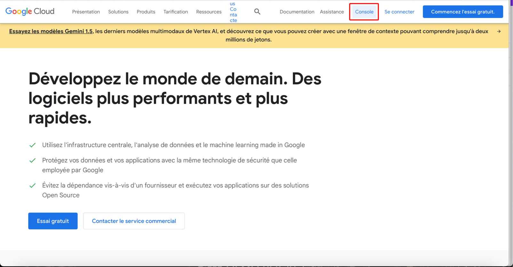
Task: Click Se connecter to sign in
Action: coord(399,12)
